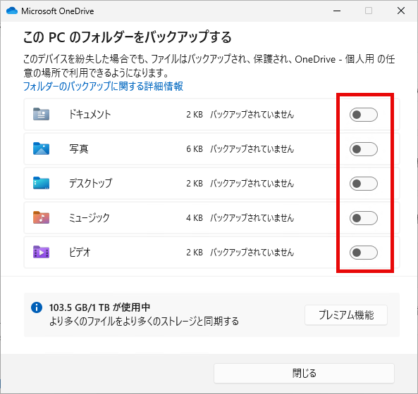
Task: Click the プレミアム機能 button
Action: tap(346, 315)
